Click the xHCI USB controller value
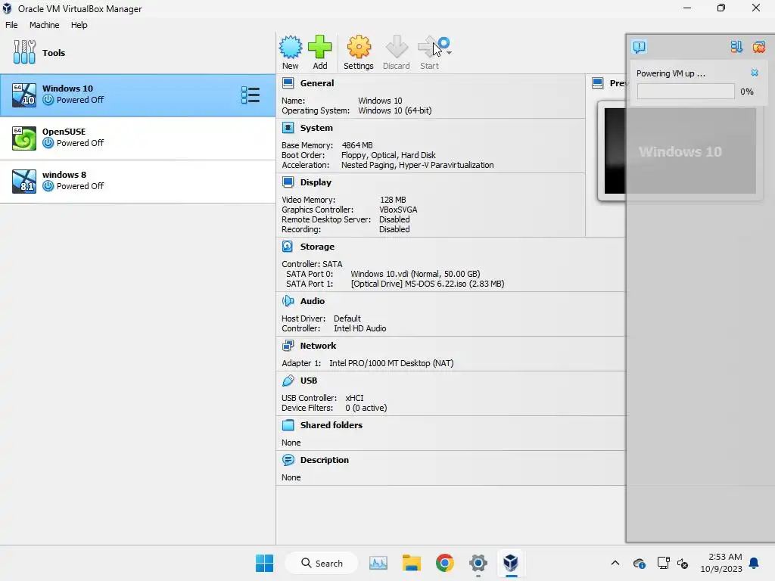This screenshot has width=775, height=581. (x=354, y=398)
